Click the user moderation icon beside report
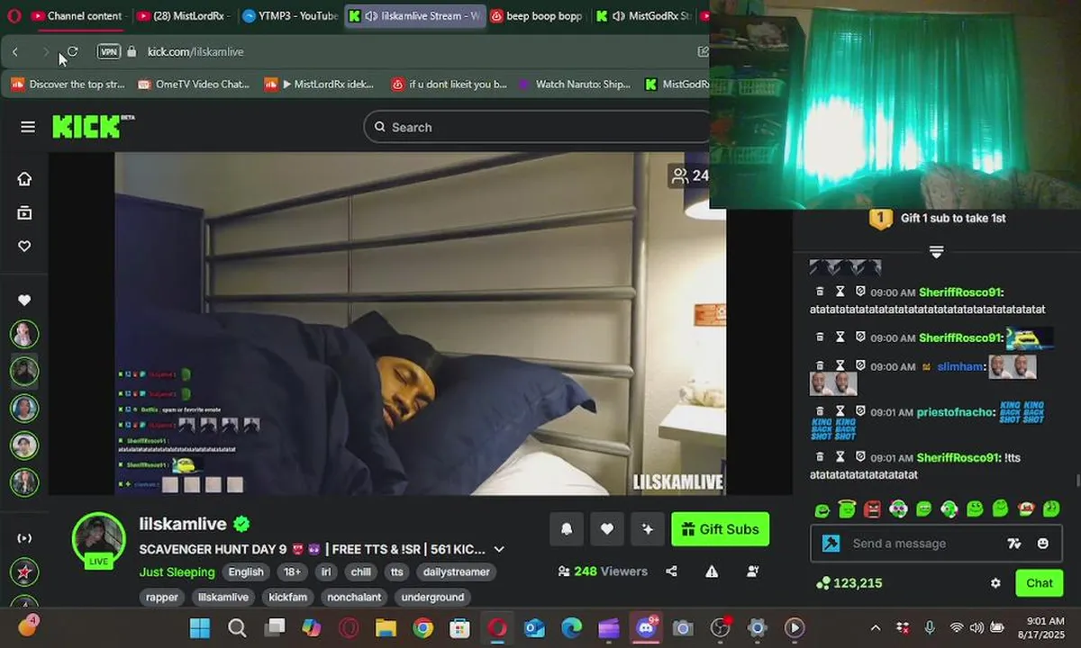The height and width of the screenshot is (648, 1081). 752,571
